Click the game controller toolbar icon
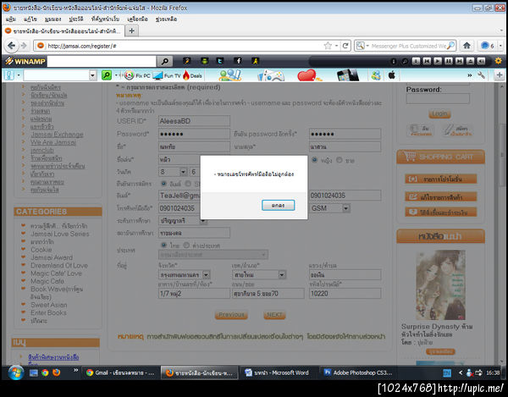This screenshot has width=508, height=397. click(271, 75)
